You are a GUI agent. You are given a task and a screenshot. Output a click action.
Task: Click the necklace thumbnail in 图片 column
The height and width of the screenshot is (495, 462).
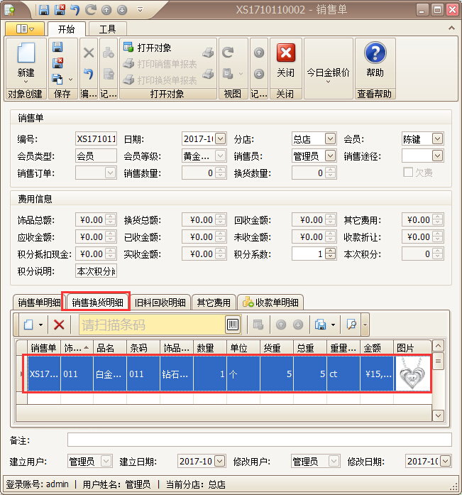click(412, 374)
